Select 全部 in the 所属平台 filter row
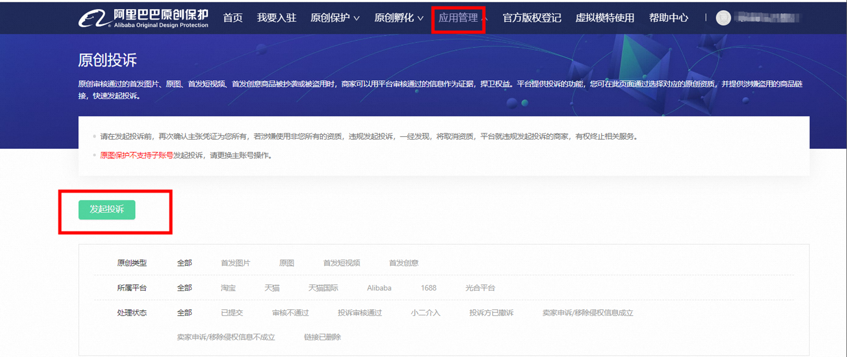The width and height of the screenshot is (847, 357). tap(184, 288)
